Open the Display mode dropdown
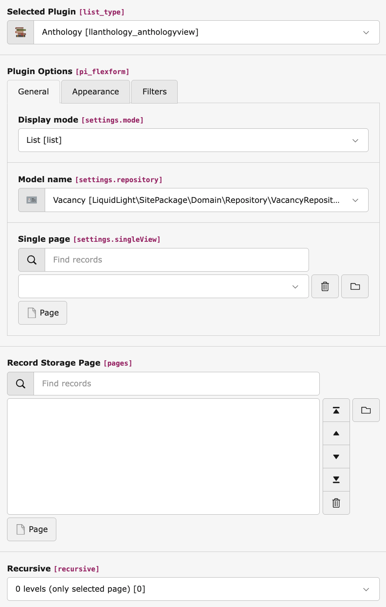Viewport: 386px width, 607px height. [355, 140]
